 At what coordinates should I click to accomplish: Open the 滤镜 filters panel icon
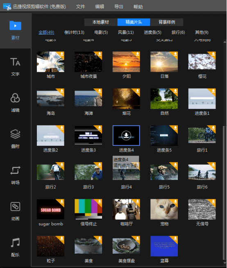(15, 98)
